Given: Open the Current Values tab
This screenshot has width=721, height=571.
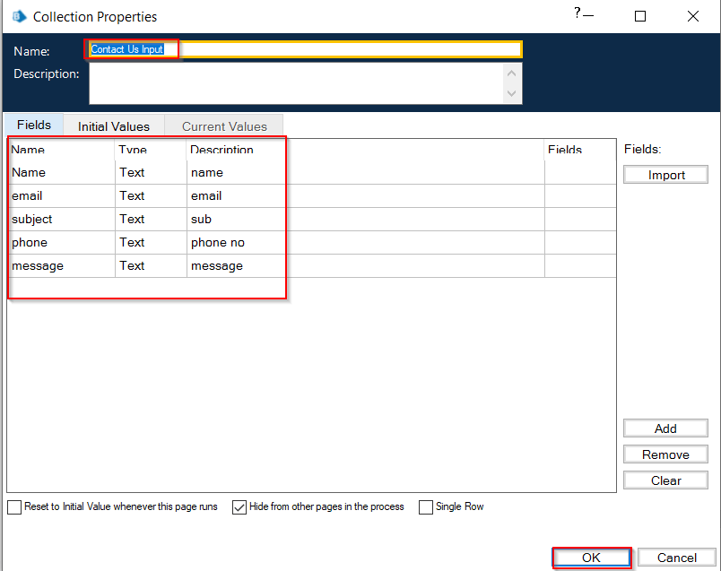Looking at the screenshot, I should [224, 126].
